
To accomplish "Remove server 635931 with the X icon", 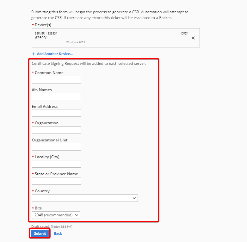I will pos(193,38).
